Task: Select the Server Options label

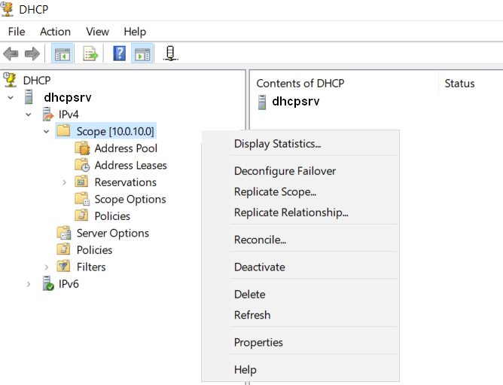Action: point(113,233)
